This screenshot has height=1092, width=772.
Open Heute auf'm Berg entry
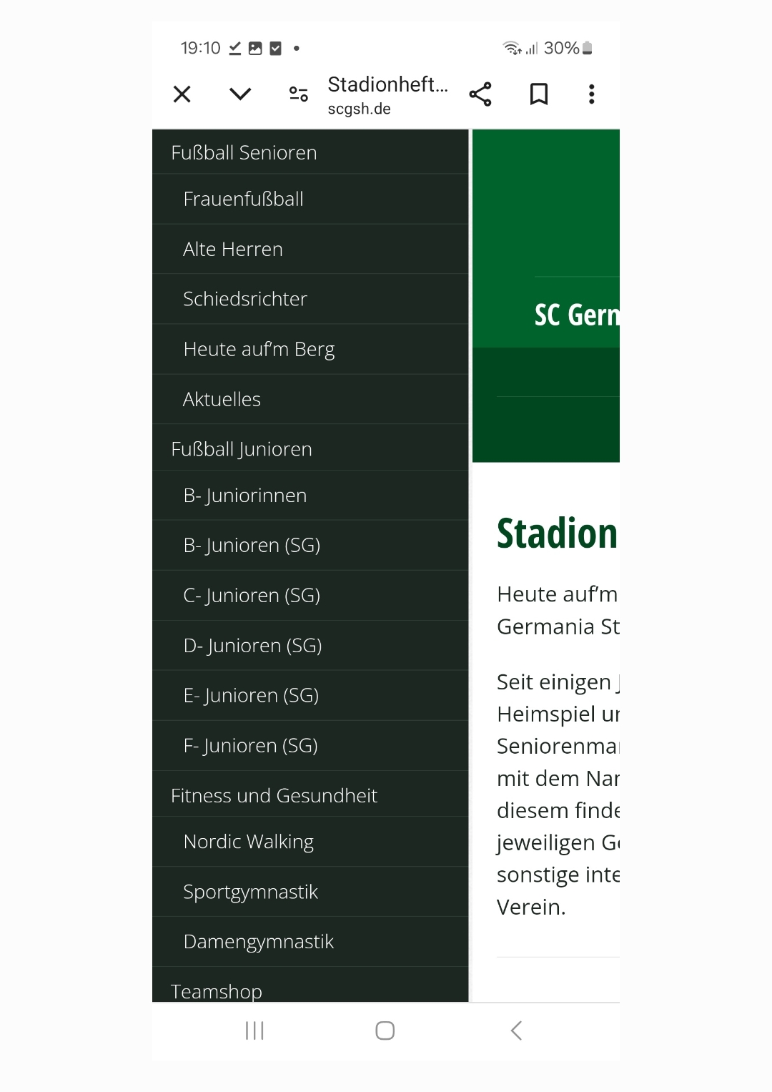coord(259,350)
